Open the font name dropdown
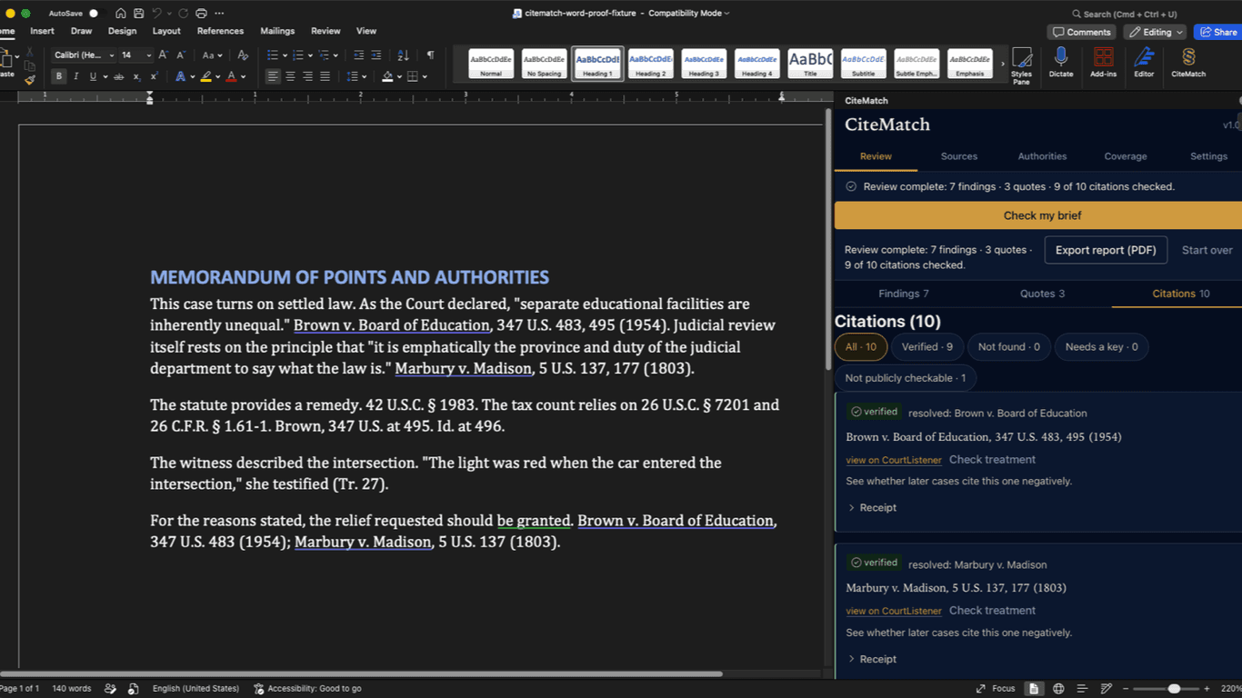The image size is (1242, 698). tap(111, 55)
